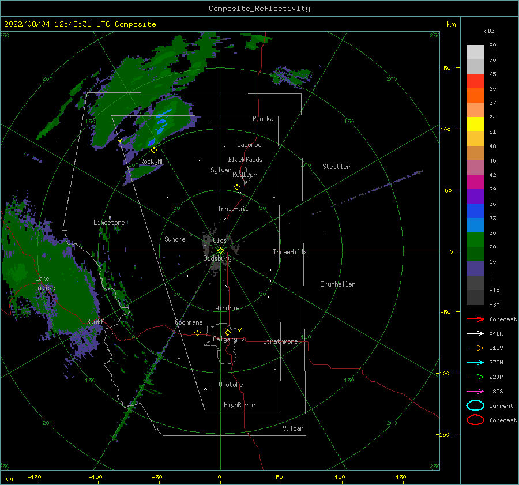519x485 pixels.
Task: Click the Calgary city label
Action: pos(225,339)
